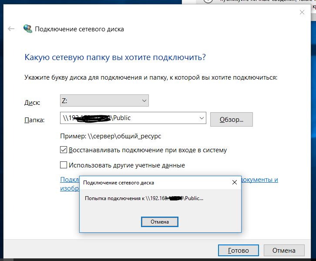316x261 pixels.
Task: Click the popup title Подключение сетевого диска
Action: point(118,183)
